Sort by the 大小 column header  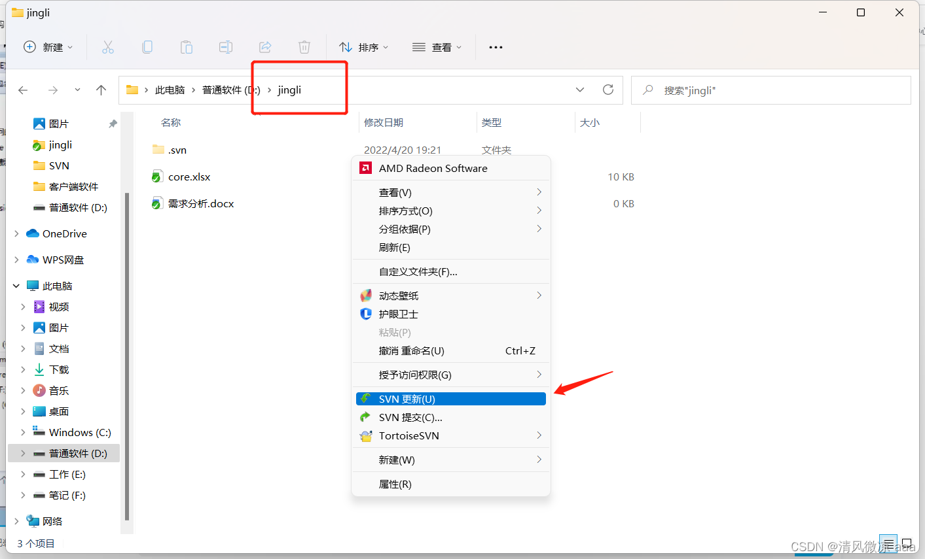(590, 122)
